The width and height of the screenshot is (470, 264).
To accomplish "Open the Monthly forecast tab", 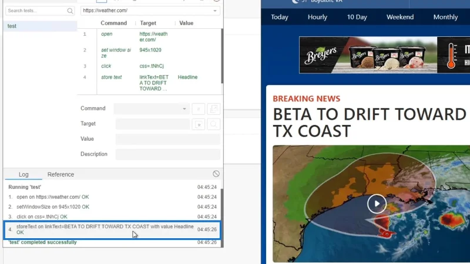I will (445, 17).
